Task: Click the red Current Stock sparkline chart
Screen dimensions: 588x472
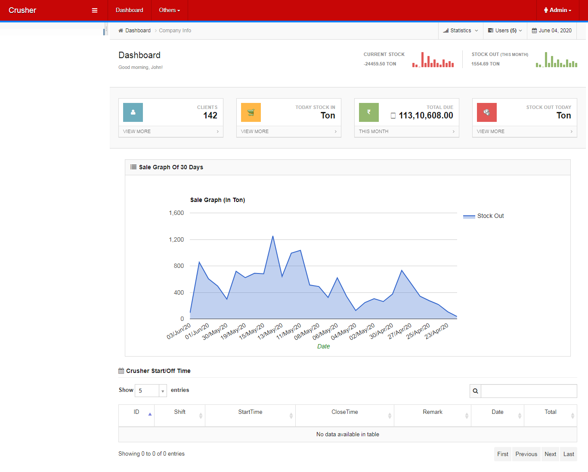Action: [433, 59]
